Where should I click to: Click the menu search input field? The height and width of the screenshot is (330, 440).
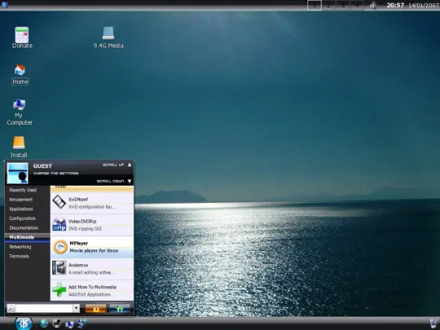pyautogui.click(x=44, y=308)
